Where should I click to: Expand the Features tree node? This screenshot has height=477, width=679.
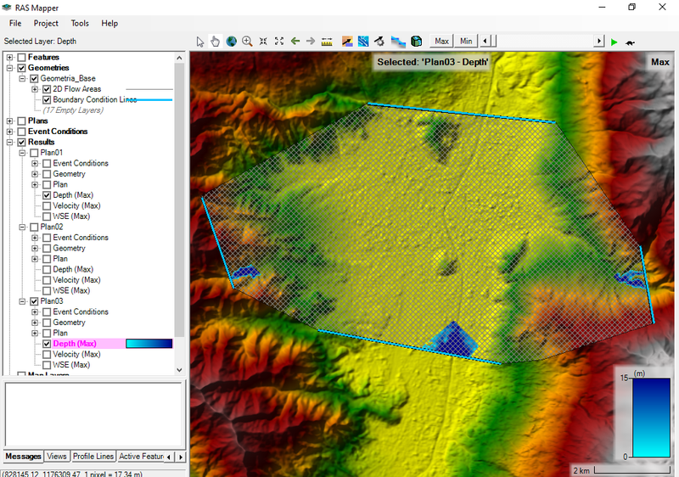[9, 57]
